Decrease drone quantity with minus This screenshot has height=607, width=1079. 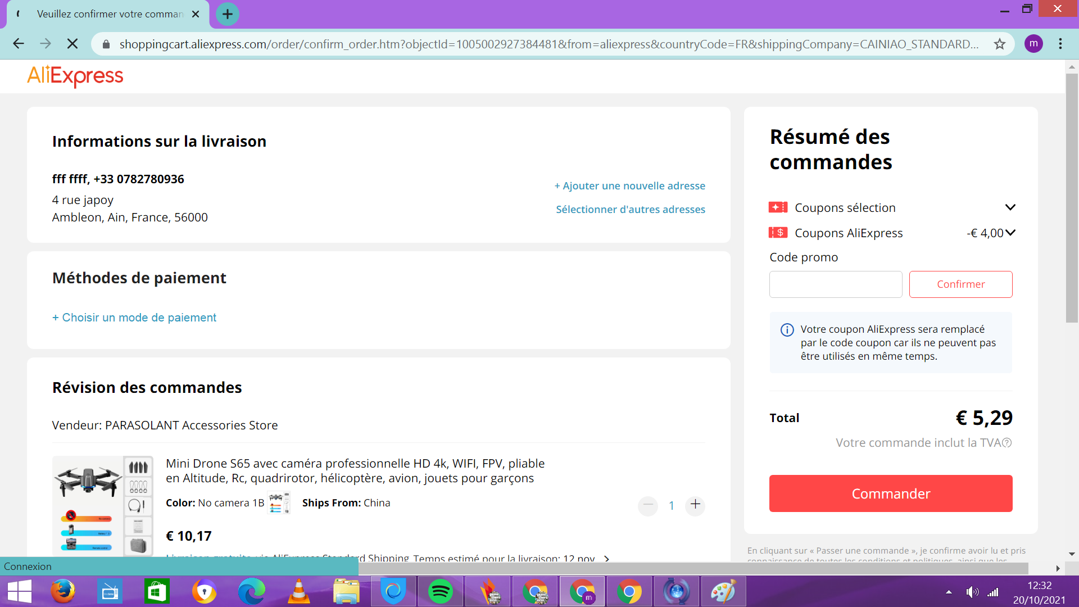click(648, 505)
